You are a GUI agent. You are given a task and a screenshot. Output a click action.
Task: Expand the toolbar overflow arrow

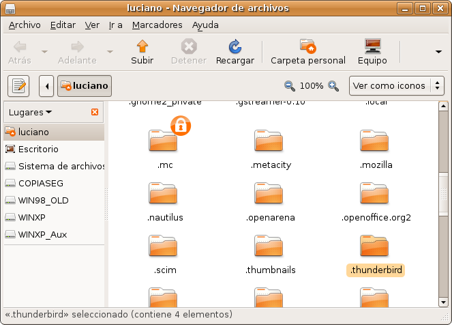pyautogui.click(x=438, y=51)
